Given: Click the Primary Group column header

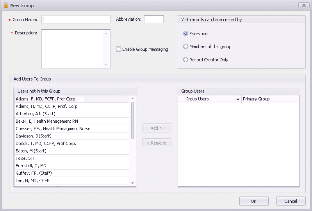Looking at the screenshot, I should 270,99.
